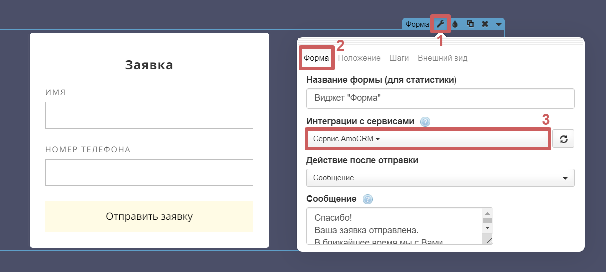Click the help icon next to Сообщение
The image size is (606, 272).
click(368, 199)
